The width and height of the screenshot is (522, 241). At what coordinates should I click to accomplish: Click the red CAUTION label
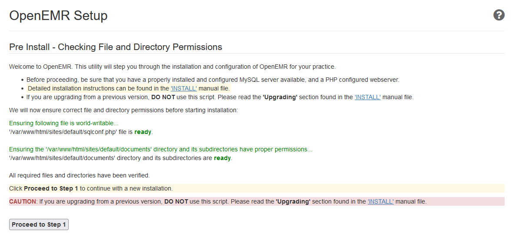point(23,201)
